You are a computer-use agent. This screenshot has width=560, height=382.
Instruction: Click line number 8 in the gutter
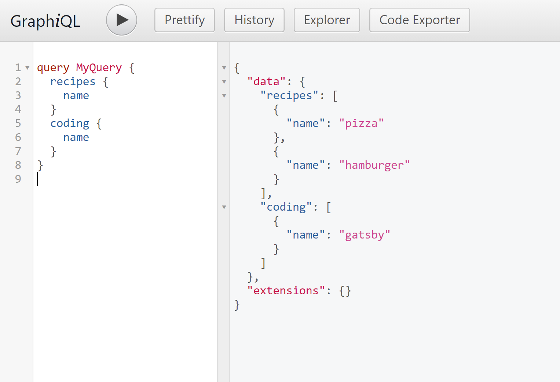tap(18, 165)
